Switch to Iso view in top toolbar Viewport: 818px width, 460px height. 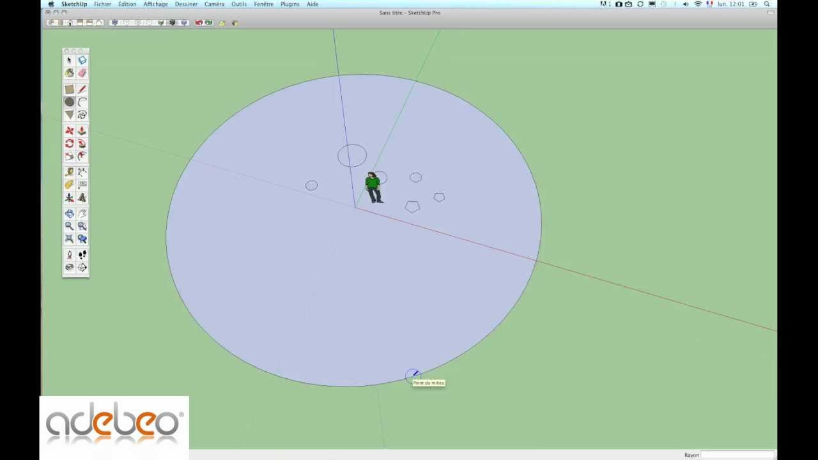51,23
